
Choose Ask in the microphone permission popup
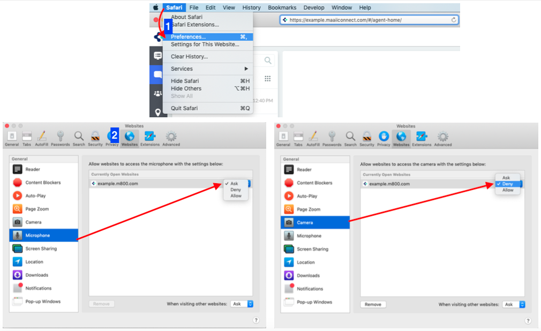236,183
